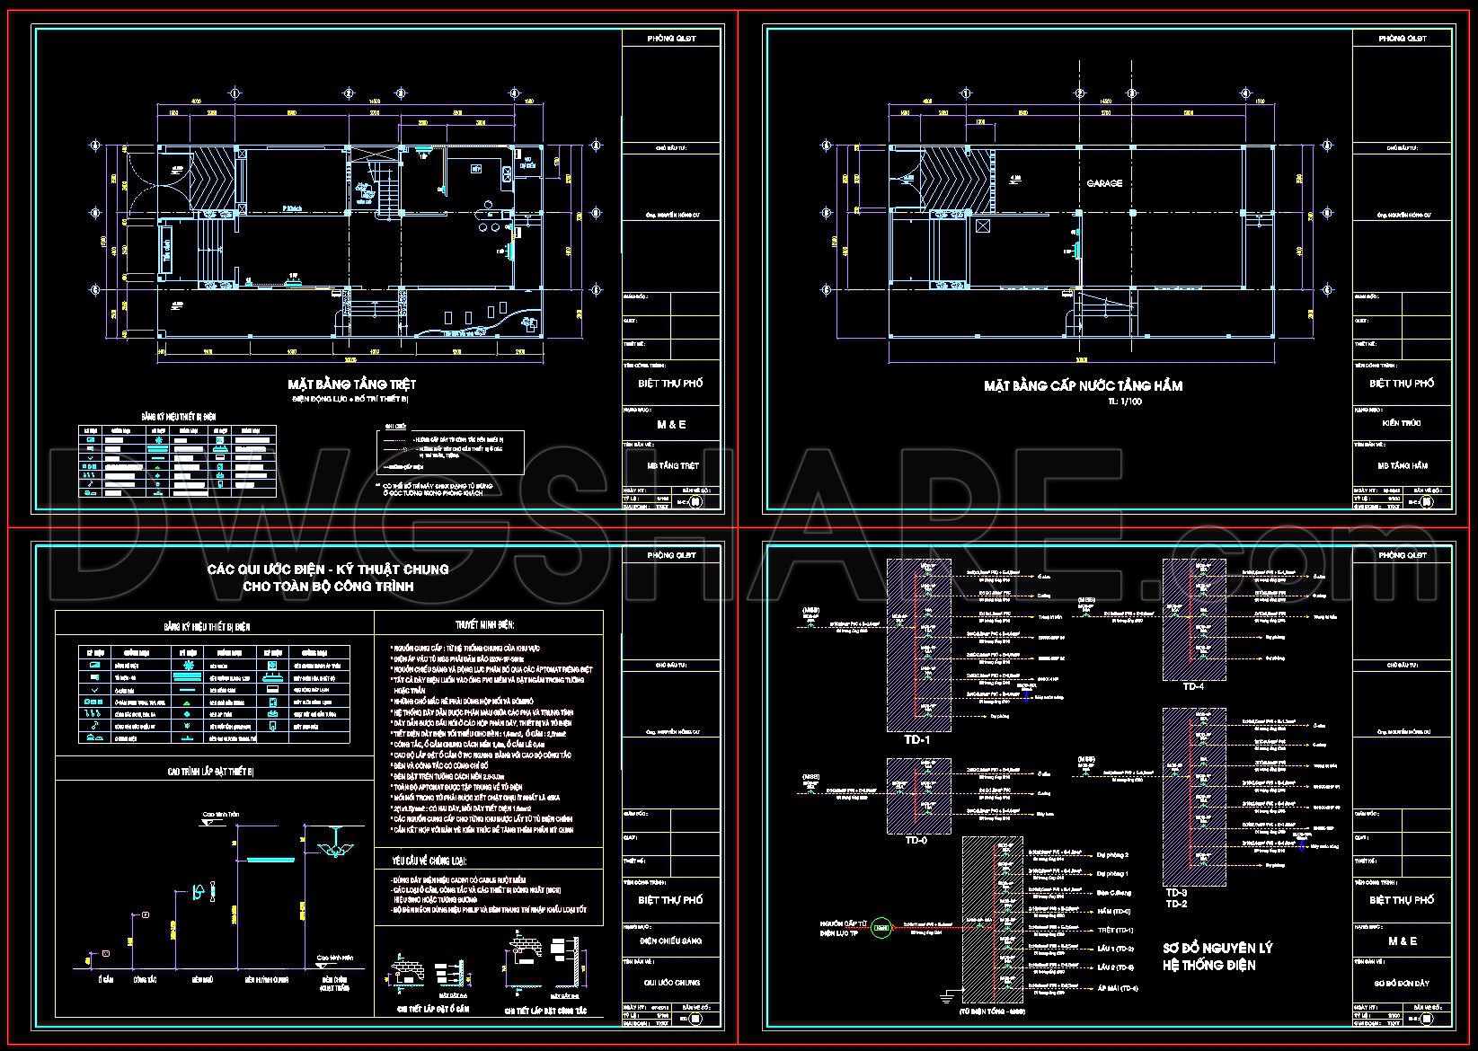Click the green MSB circle symbol
This screenshot has width=1478, height=1051.
(x=882, y=928)
